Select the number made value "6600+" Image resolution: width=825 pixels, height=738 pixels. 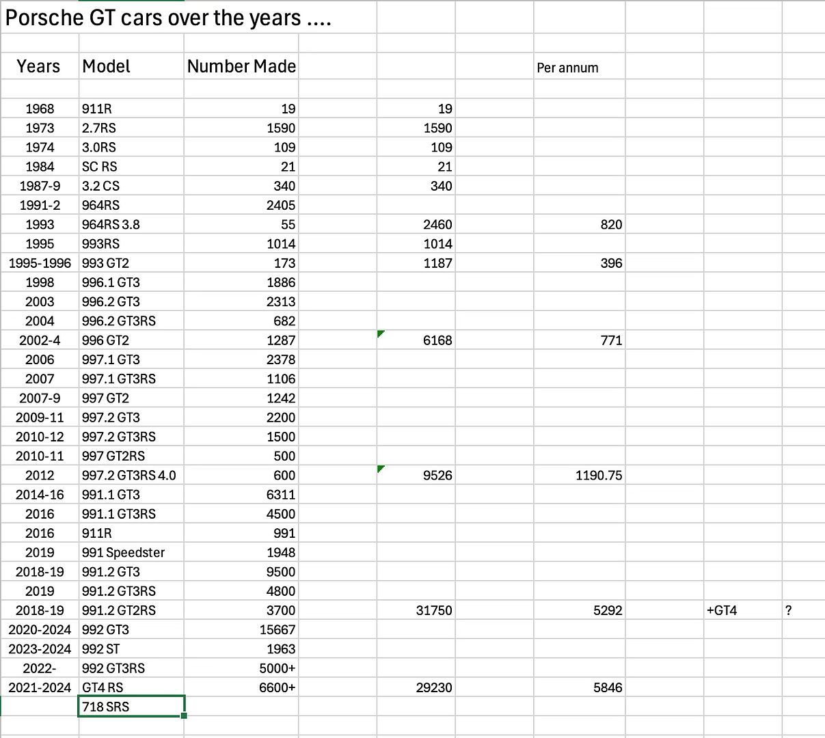(x=241, y=687)
